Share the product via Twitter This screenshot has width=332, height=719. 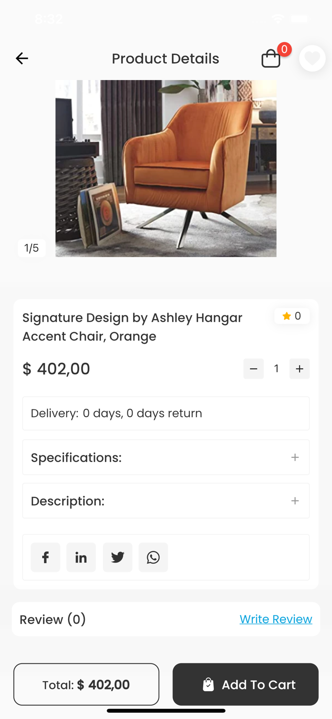click(x=117, y=557)
